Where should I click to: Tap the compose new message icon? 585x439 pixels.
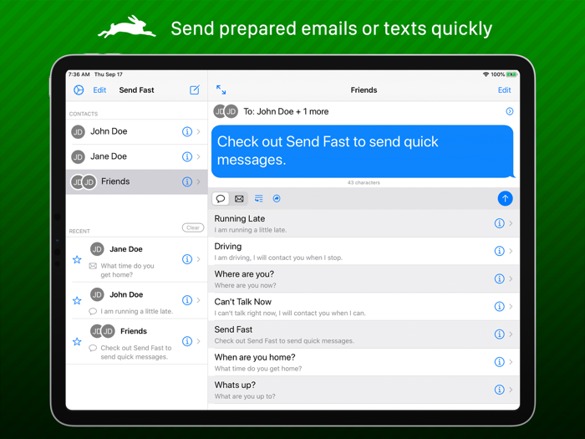coord(195,90)
